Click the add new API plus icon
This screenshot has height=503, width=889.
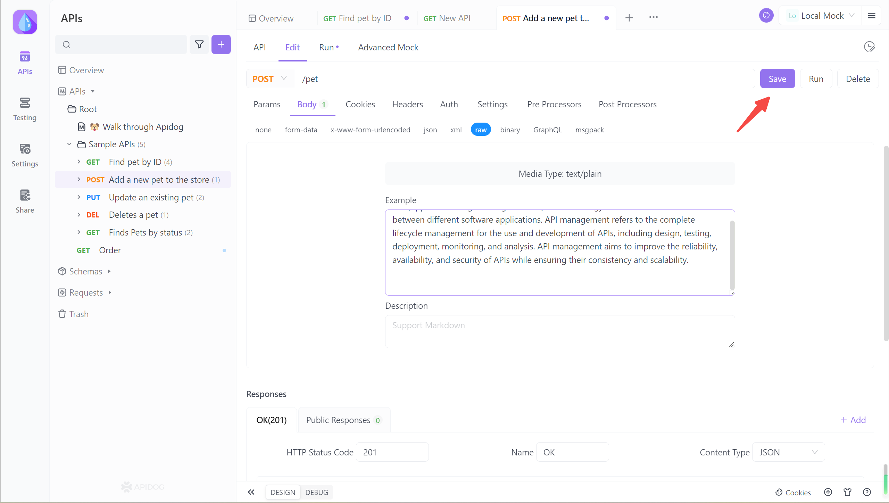coord(221,44)
